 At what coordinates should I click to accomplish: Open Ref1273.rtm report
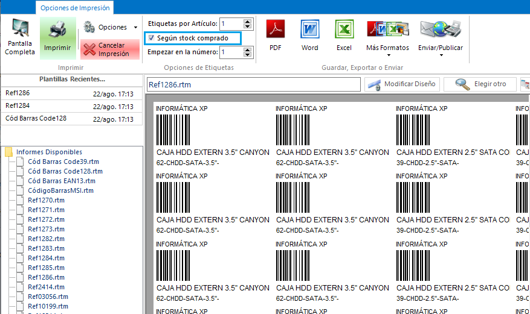point(47,230)
